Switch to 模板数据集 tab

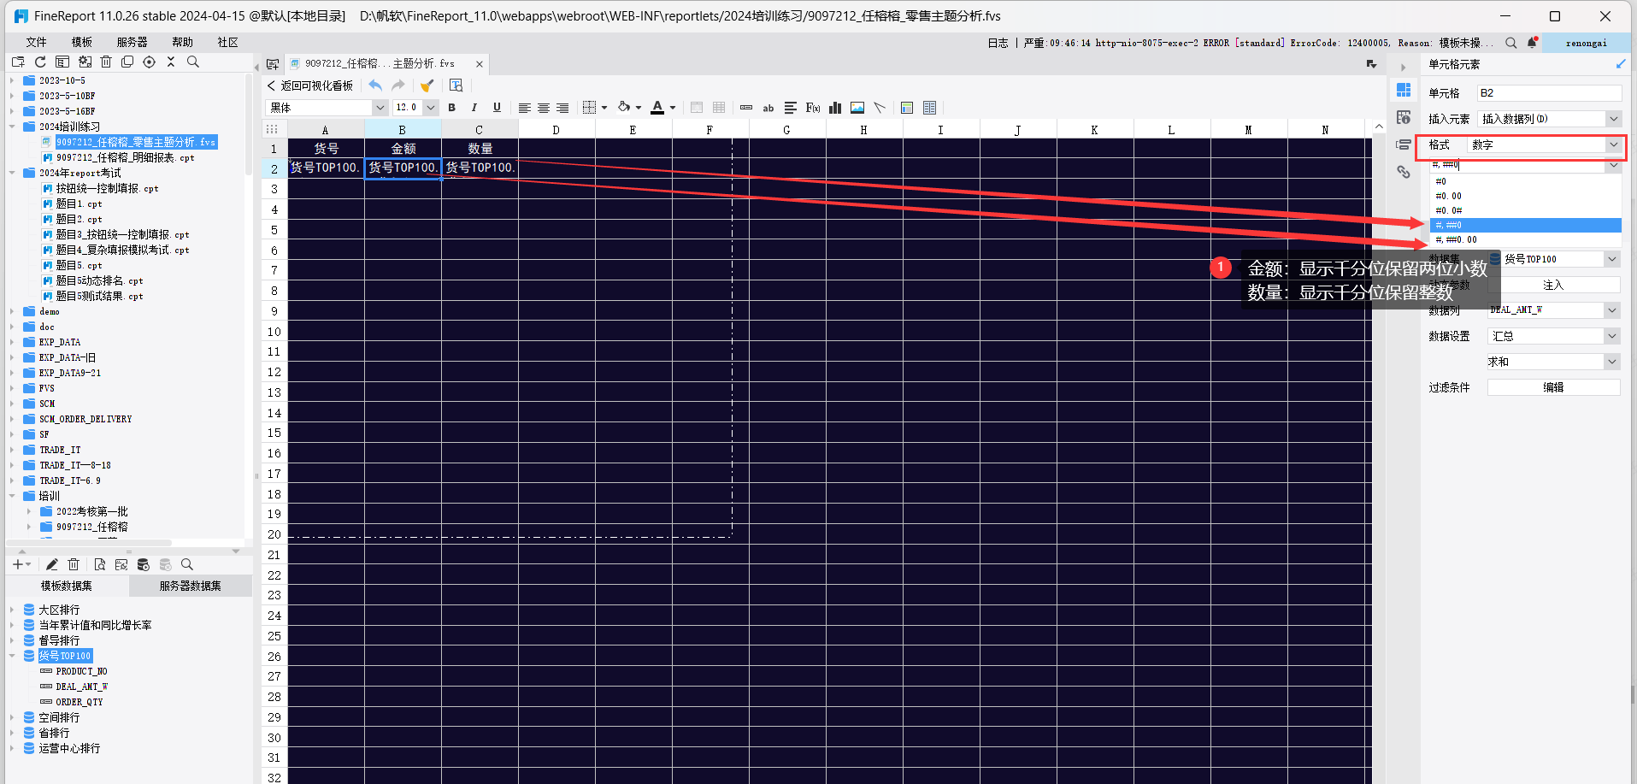tap(67, 586)
